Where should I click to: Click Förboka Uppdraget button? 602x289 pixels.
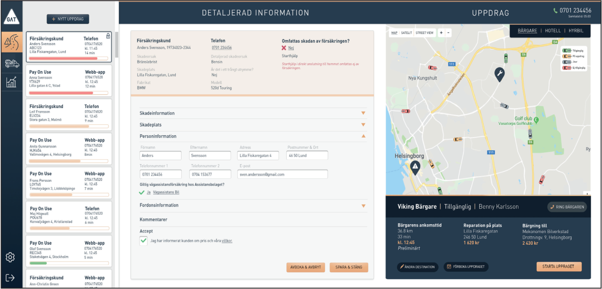point(466,267)
